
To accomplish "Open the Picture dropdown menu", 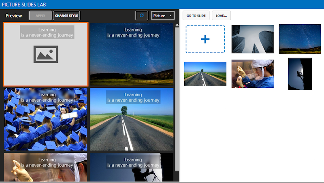I will [163, 15].
